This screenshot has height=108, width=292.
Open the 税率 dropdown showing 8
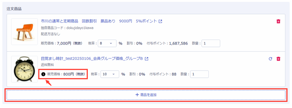coord(107,43)
